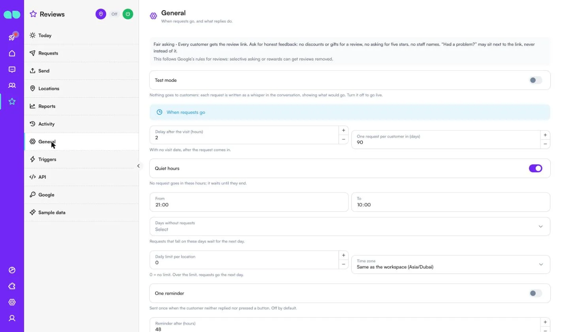Open the gear settings icon in rail

coord(12,302)
